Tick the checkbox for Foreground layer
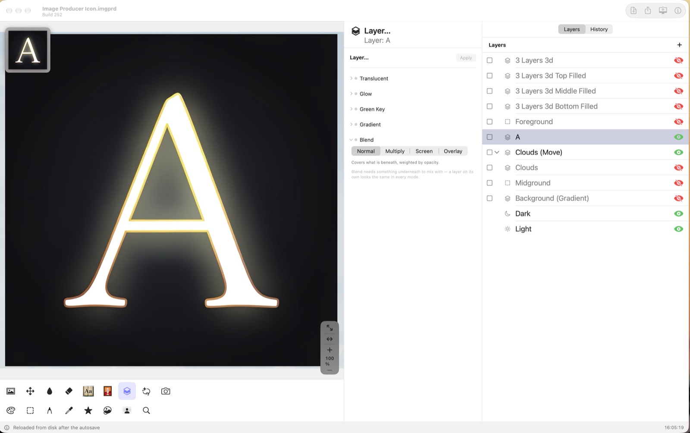Image resolution: width=690 pixels, height=433 pixels. point(489,122)
